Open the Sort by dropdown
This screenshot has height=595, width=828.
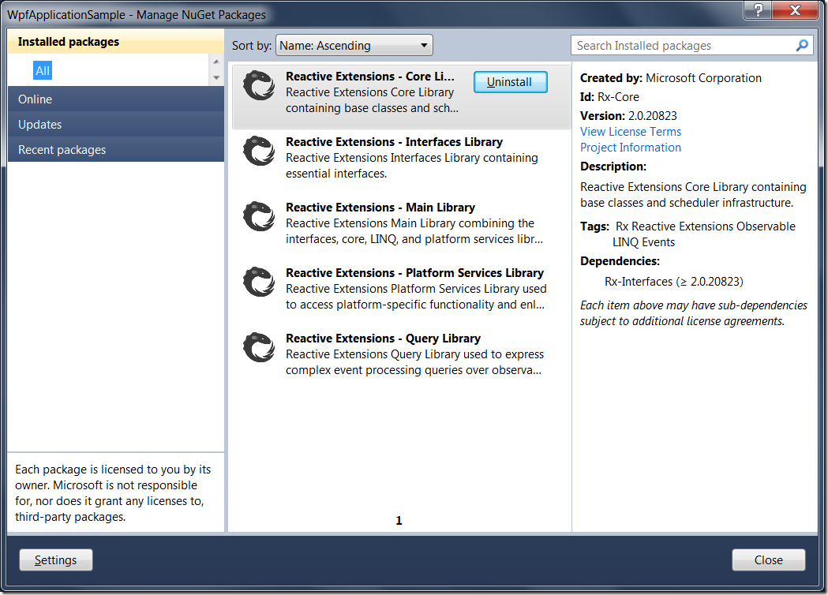coord(354,46)
